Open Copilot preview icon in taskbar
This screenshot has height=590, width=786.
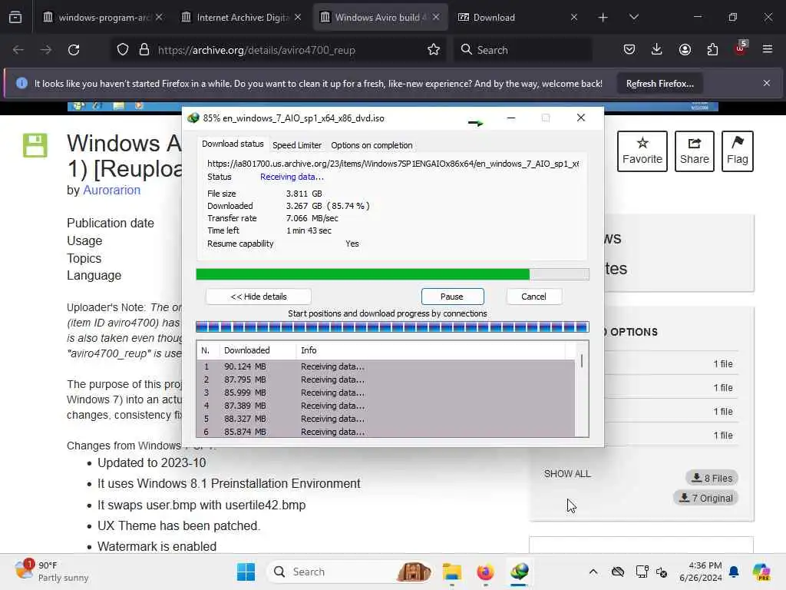761,572
